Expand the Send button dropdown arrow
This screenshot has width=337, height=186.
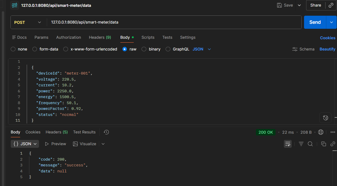tap(332, 22)
